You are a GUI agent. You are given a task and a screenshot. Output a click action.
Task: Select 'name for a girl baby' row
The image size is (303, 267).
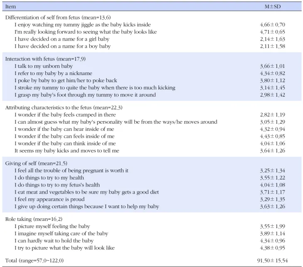tap(62, 39)
